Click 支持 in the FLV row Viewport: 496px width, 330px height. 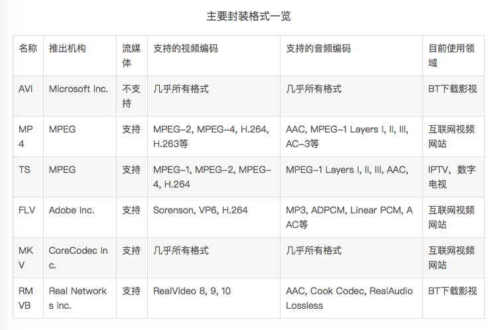pyautogui.click(x=131, y=217)
